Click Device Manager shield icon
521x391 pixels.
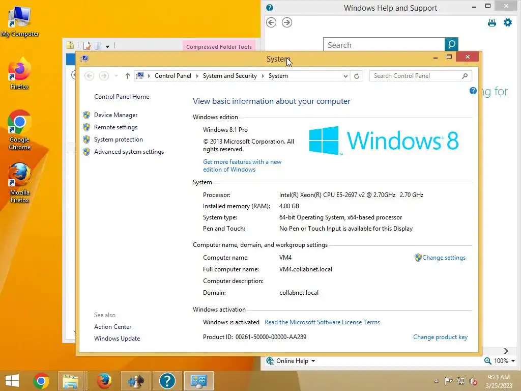(86, 115)
